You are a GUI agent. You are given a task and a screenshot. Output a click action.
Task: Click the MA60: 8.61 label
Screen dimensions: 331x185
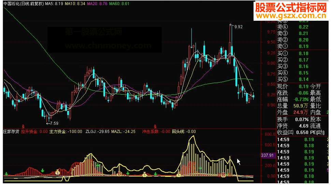[119, 4]
